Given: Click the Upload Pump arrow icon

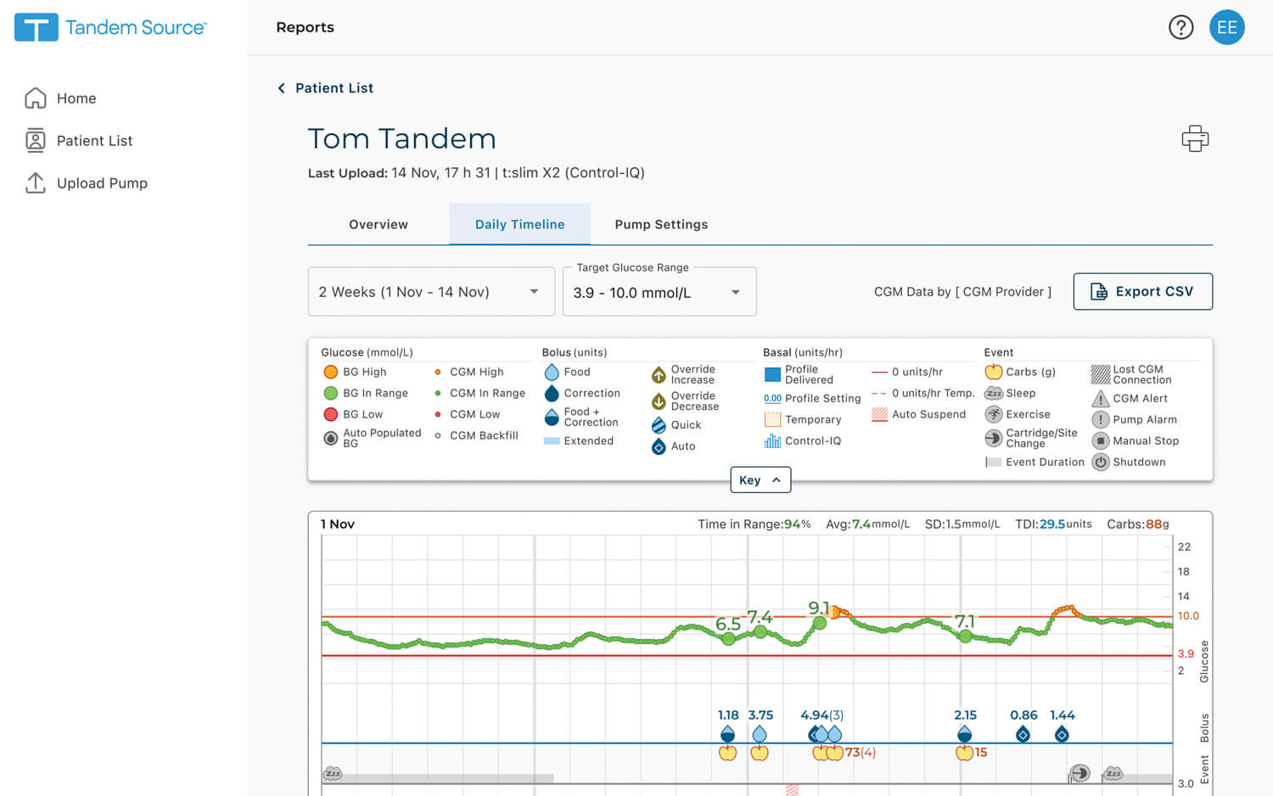Looking at the screenshot, I should point(36,182).
